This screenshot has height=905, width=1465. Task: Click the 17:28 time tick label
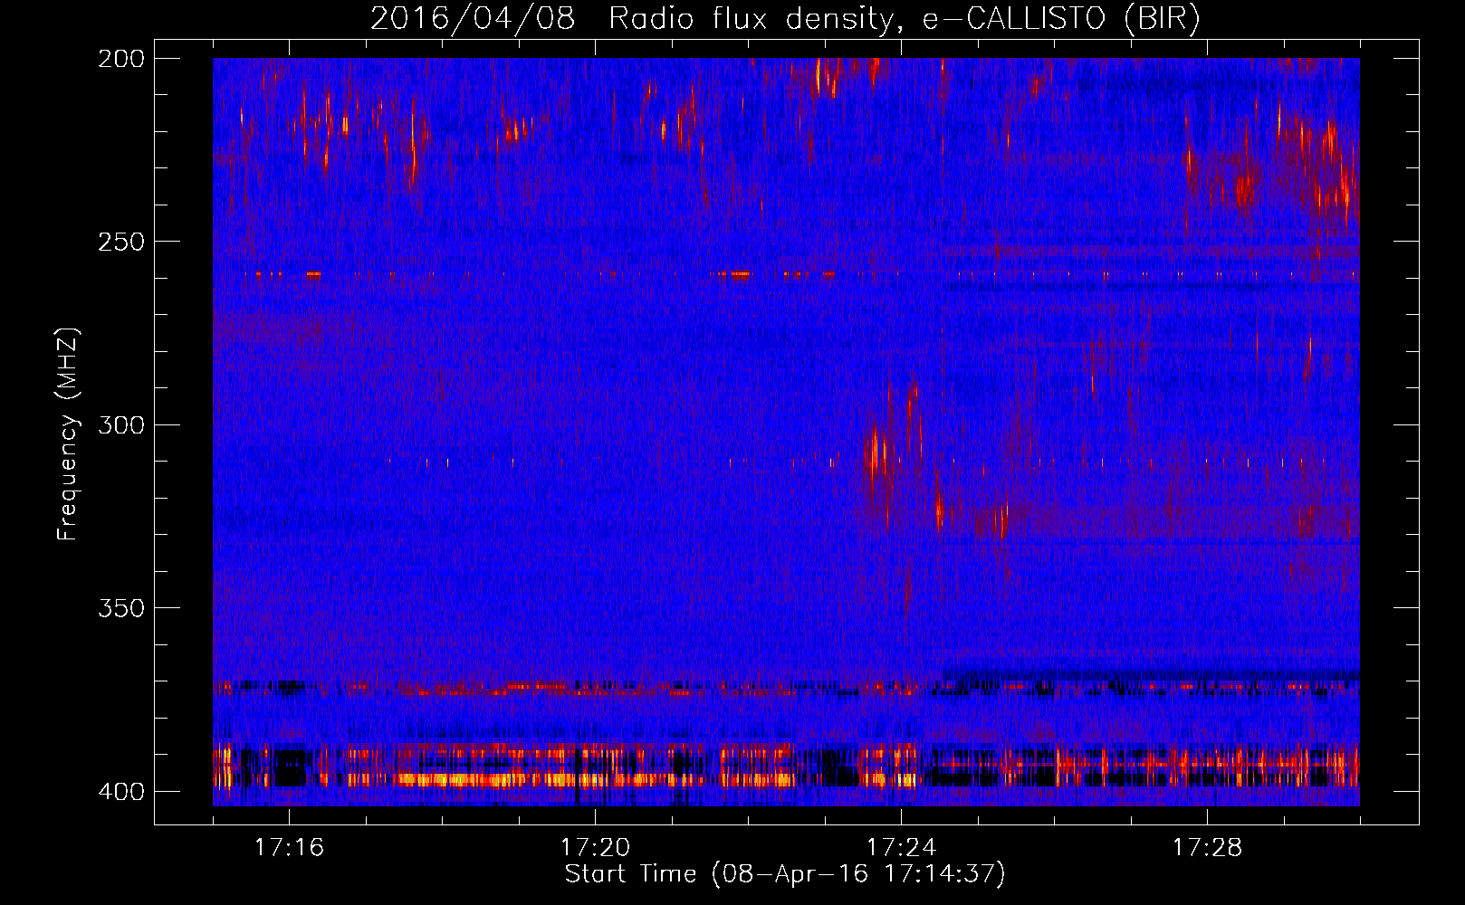coord(1207,848)
